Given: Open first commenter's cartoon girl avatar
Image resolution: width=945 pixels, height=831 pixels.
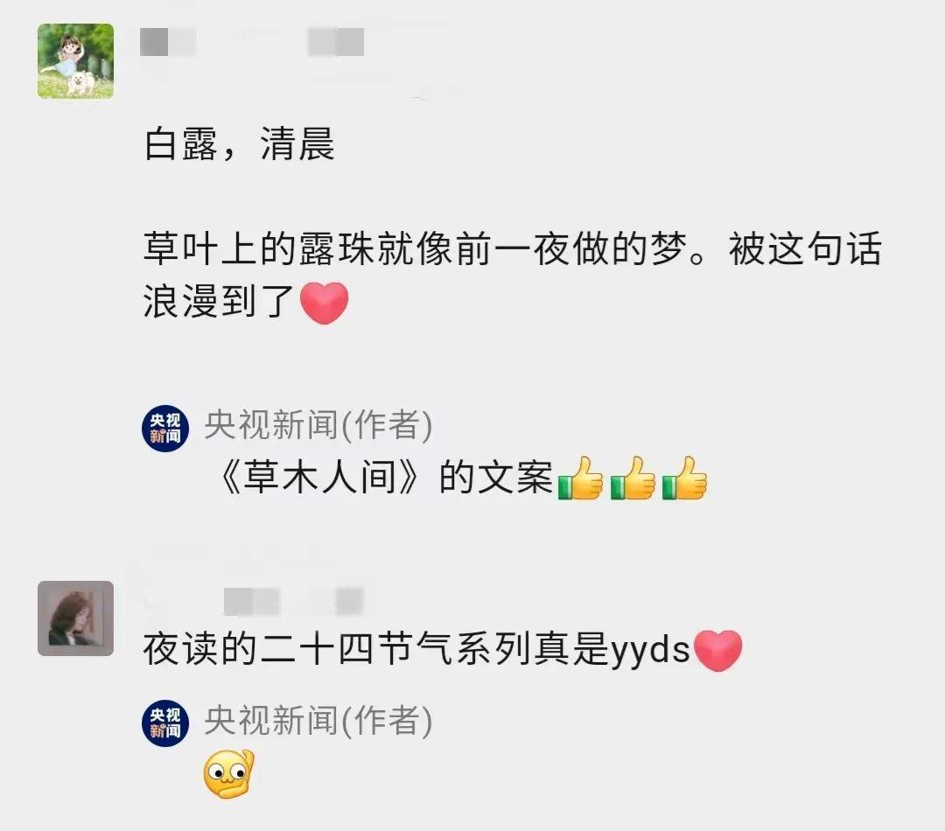Looking at the screenshot, I should (75, 61).
